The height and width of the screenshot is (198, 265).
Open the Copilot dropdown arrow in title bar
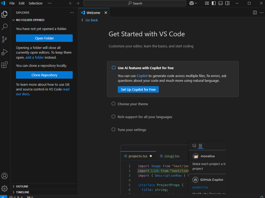pyautogui.click(x=196, y=3)
